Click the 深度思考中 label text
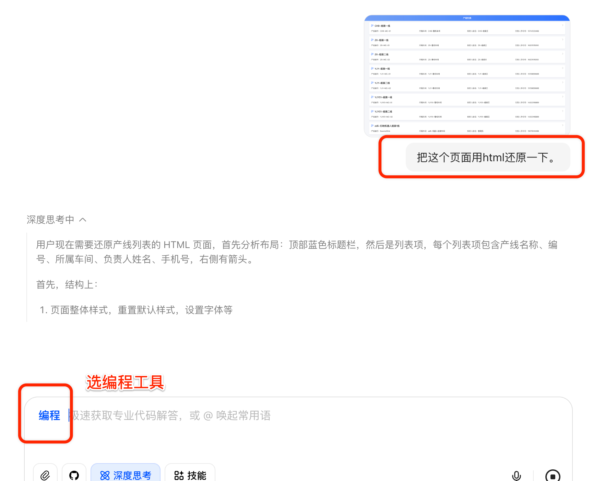Viewport: 616px width, 481px height. (50, 220)
